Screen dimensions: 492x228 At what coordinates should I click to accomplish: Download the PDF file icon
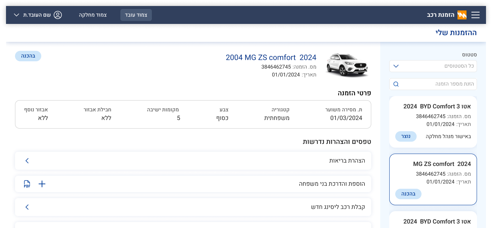tap(27, 184)
